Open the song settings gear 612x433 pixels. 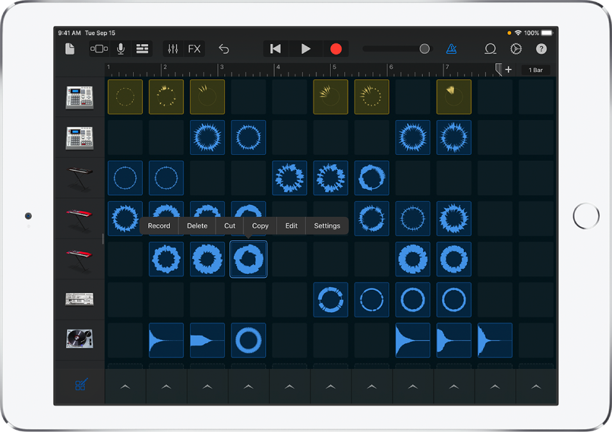tap(516, 49)
